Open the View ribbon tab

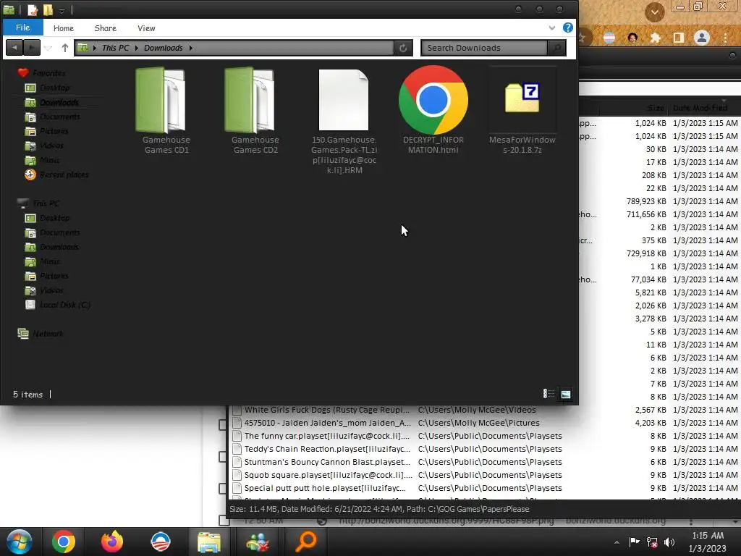(146, 28)
